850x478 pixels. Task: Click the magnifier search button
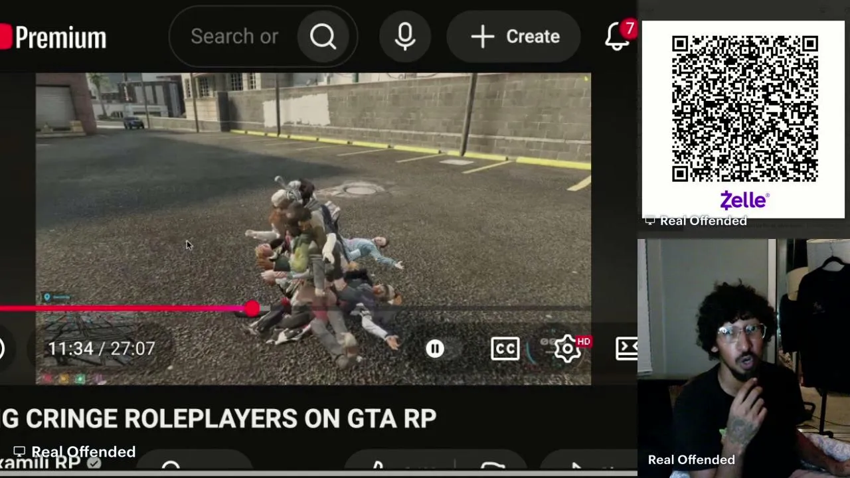pos(323,37)
